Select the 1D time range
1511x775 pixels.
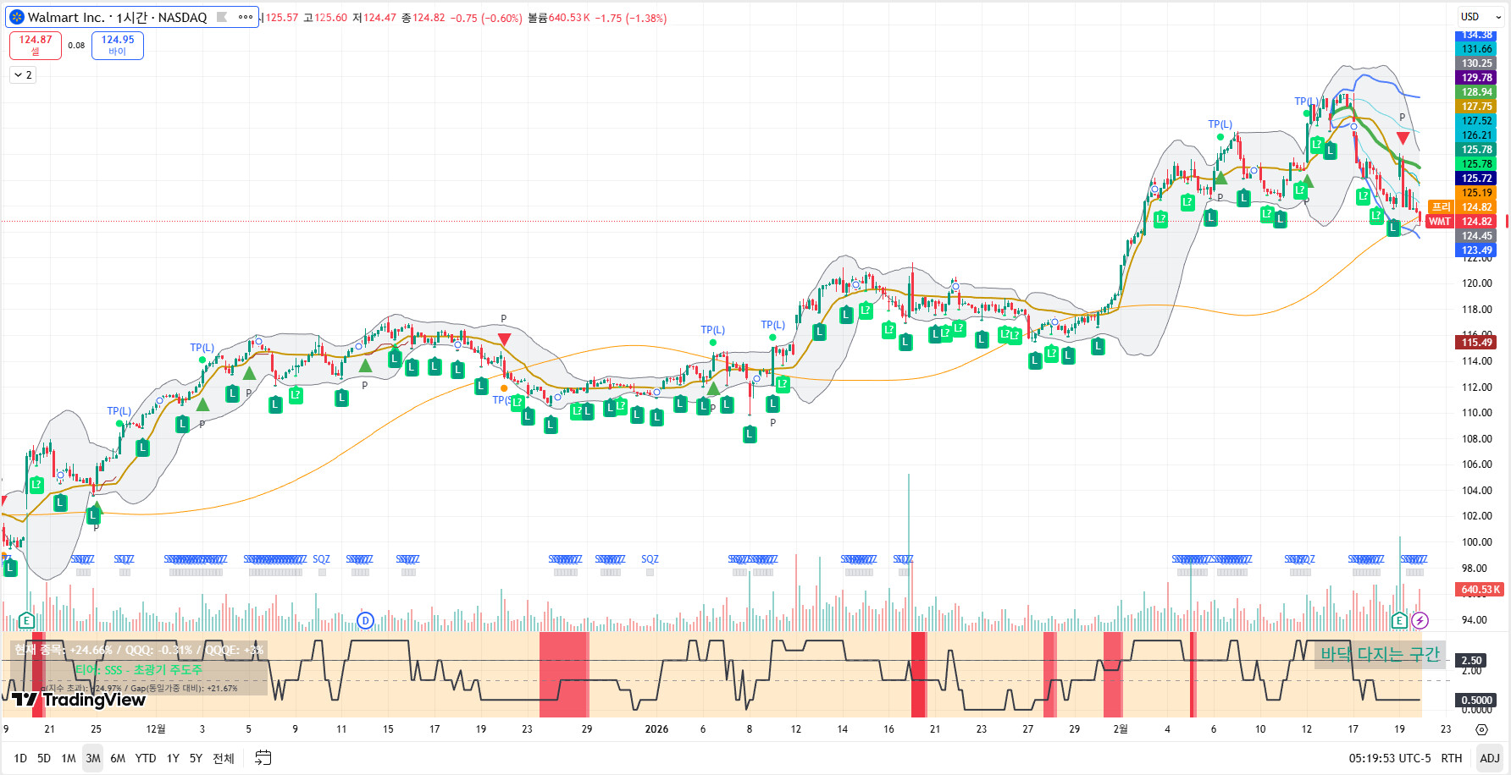[20, 758]
